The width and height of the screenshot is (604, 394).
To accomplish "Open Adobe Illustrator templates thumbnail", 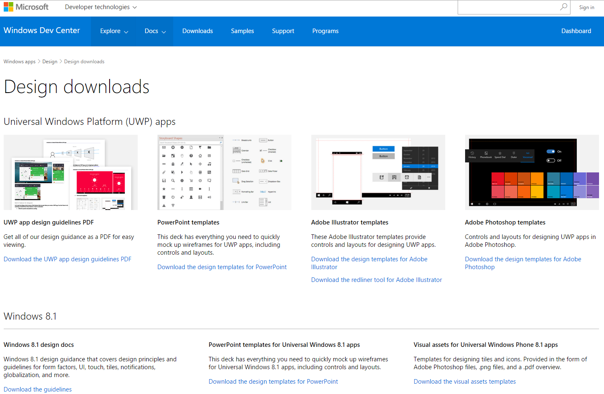I will (378, 172).
